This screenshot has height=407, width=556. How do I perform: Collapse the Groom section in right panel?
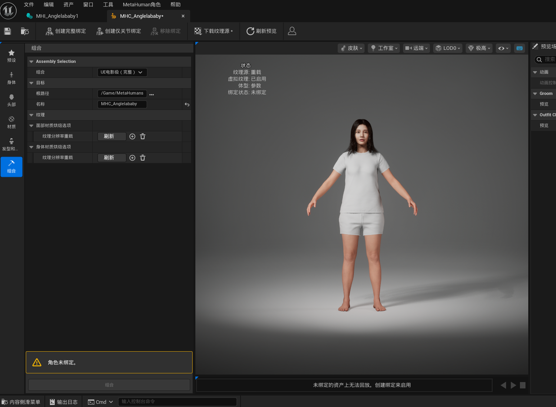coord(535,93)
